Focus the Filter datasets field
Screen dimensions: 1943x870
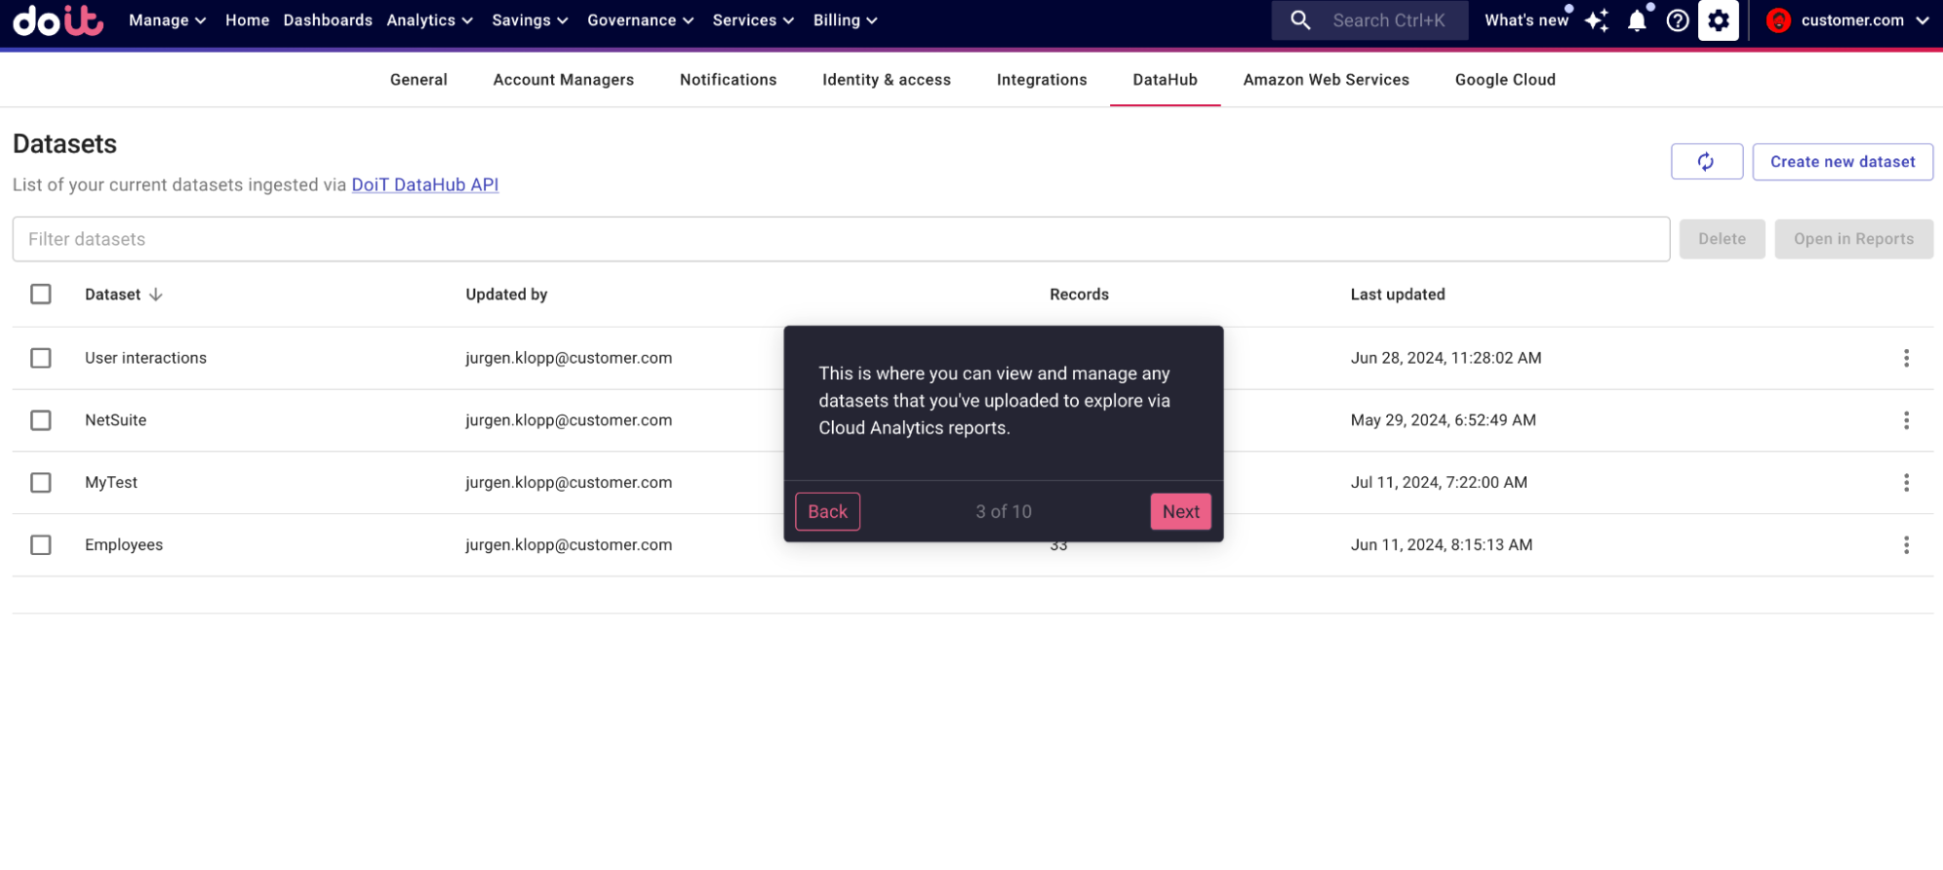coord(841,239)
